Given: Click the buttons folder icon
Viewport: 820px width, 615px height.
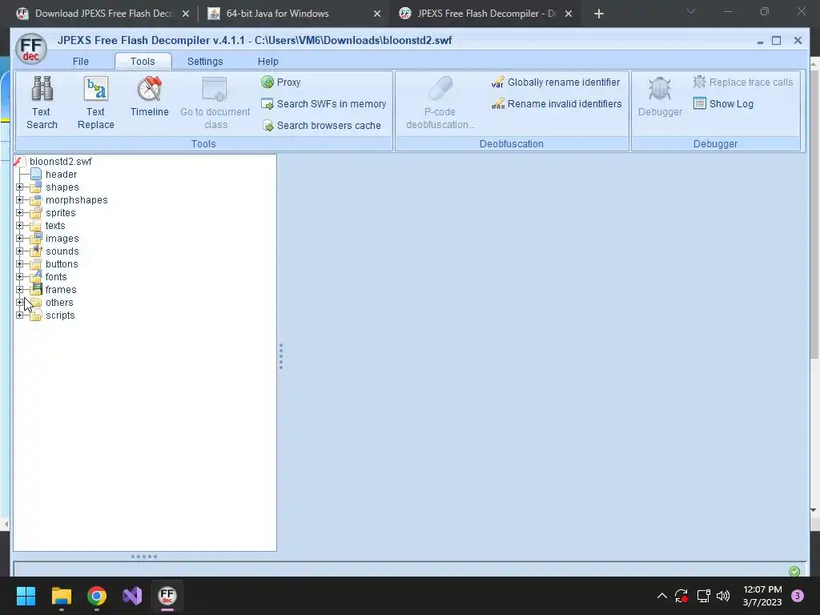Looking at the screenshot, I should point(35,264).
